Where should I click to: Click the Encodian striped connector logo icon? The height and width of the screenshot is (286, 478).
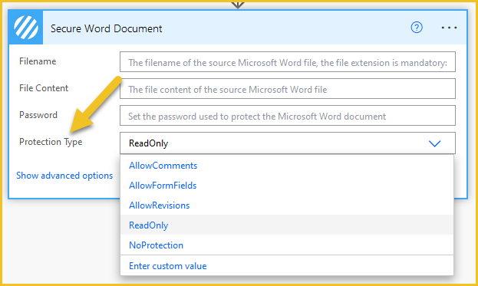26,28
